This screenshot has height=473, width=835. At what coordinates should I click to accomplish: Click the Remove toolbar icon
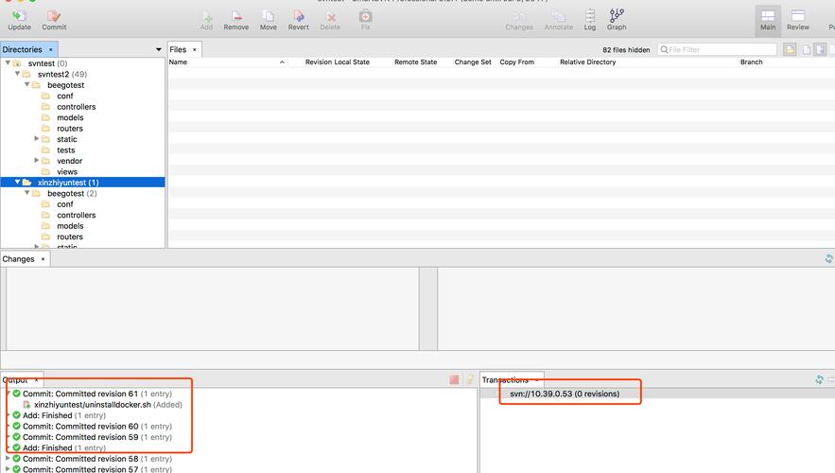pyautogui.click(x=236, y=19)
